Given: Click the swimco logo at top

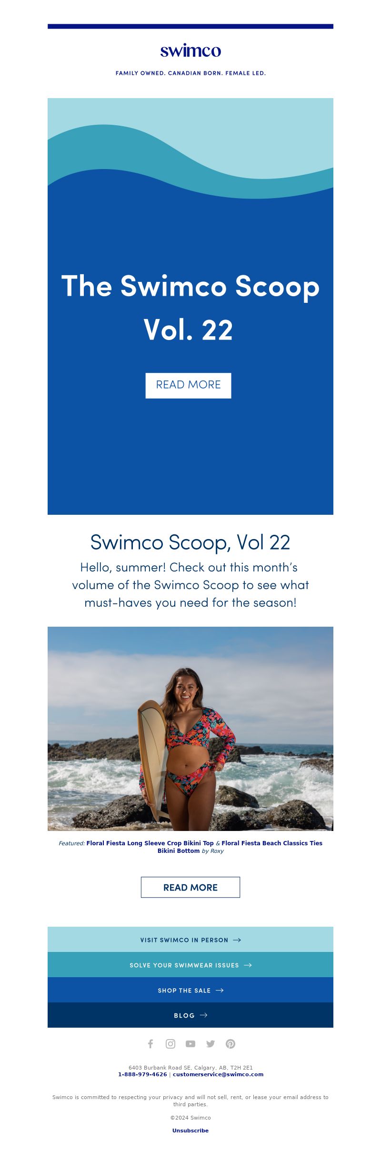Looking at the screenshot, I should [x=190, y=50].
